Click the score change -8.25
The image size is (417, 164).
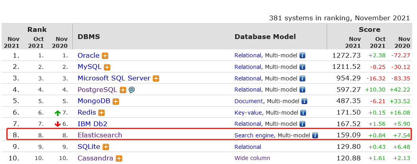point(378,67)
